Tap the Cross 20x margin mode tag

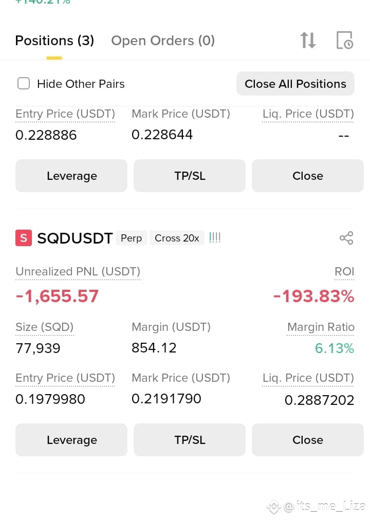coord(177,238)
